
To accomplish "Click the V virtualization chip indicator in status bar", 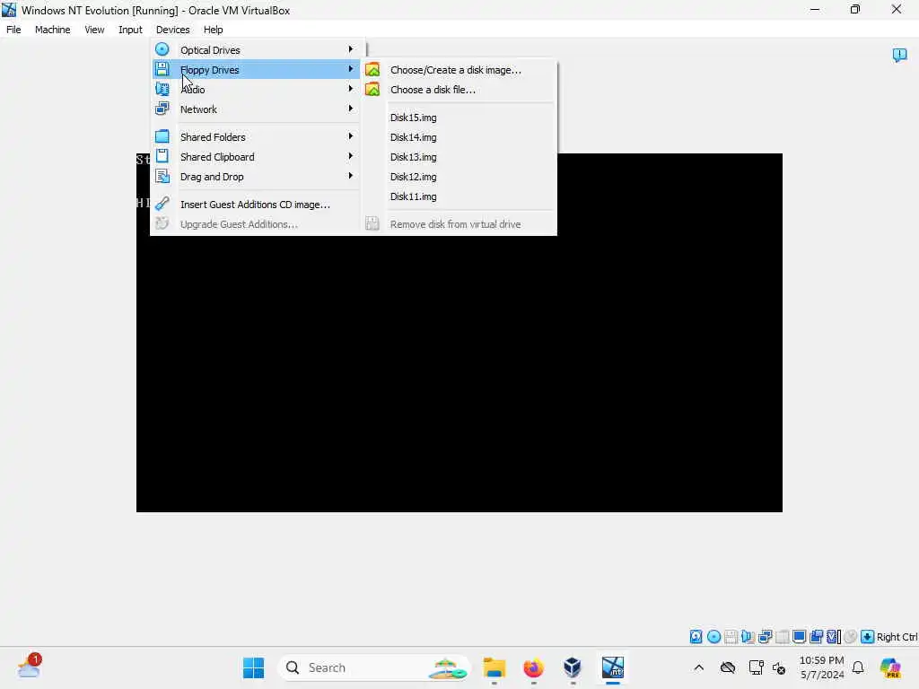I will (x=834, y=637).
